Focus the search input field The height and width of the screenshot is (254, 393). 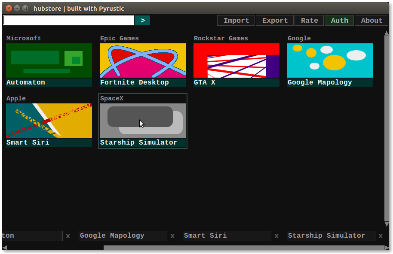coord(69,20)
